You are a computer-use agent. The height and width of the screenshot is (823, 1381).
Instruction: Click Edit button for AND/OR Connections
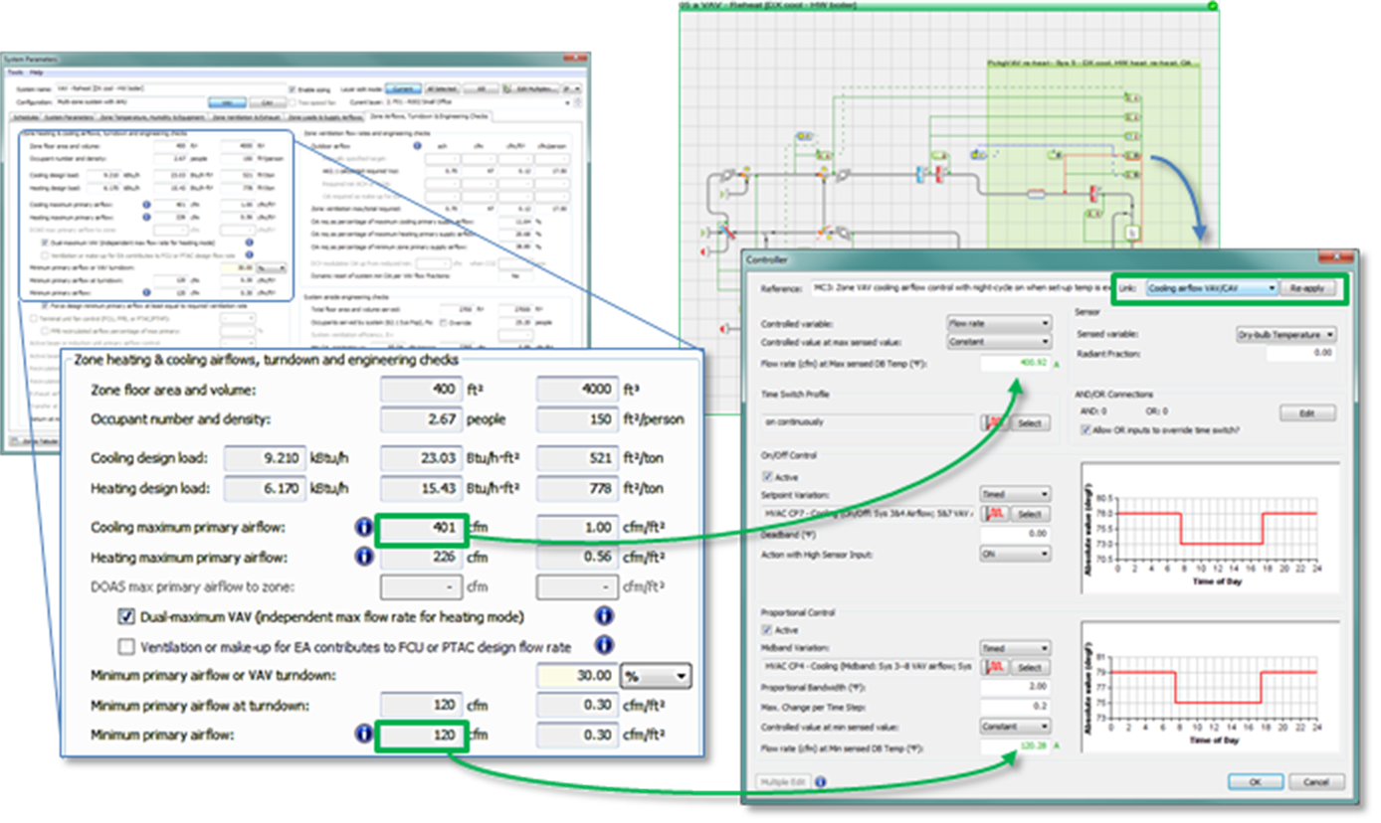tap(1307, 413)
